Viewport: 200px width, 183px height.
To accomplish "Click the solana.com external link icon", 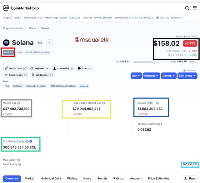I will pyautogui.click(x=24, y=68).
